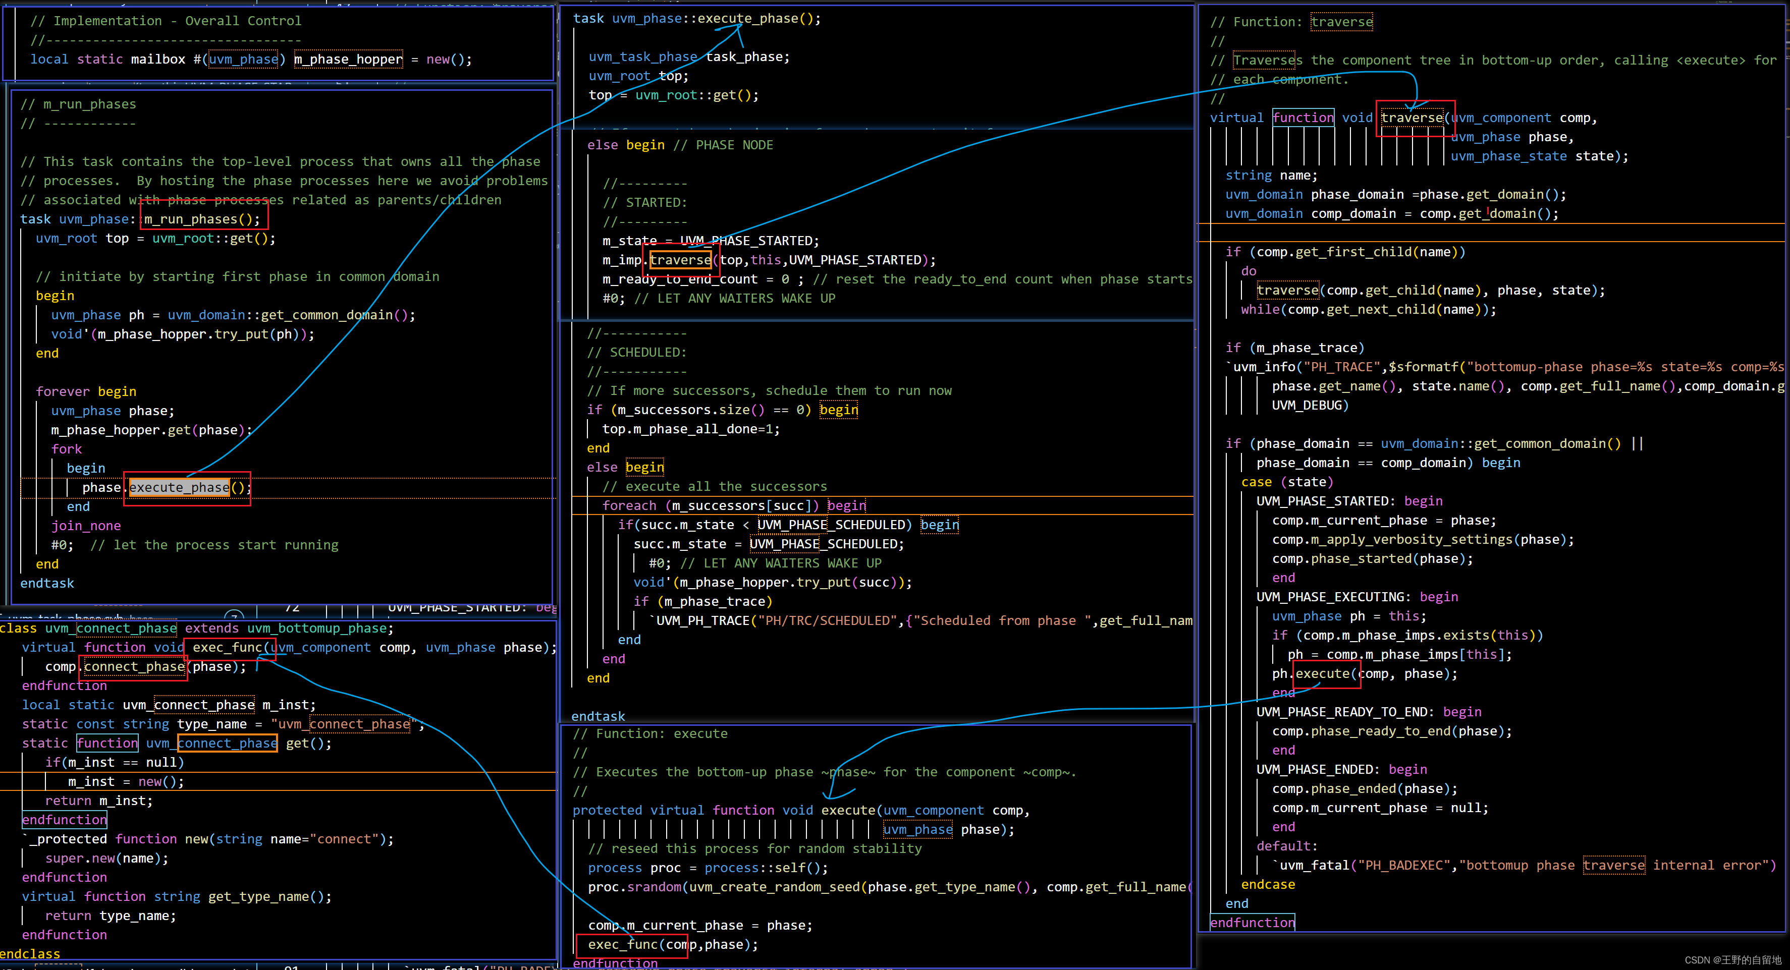Screen dimensions: 1790x970
Task: Click the 'proc.srandom(uvm_create_random_seed' line
Action: tap(890, 887)
